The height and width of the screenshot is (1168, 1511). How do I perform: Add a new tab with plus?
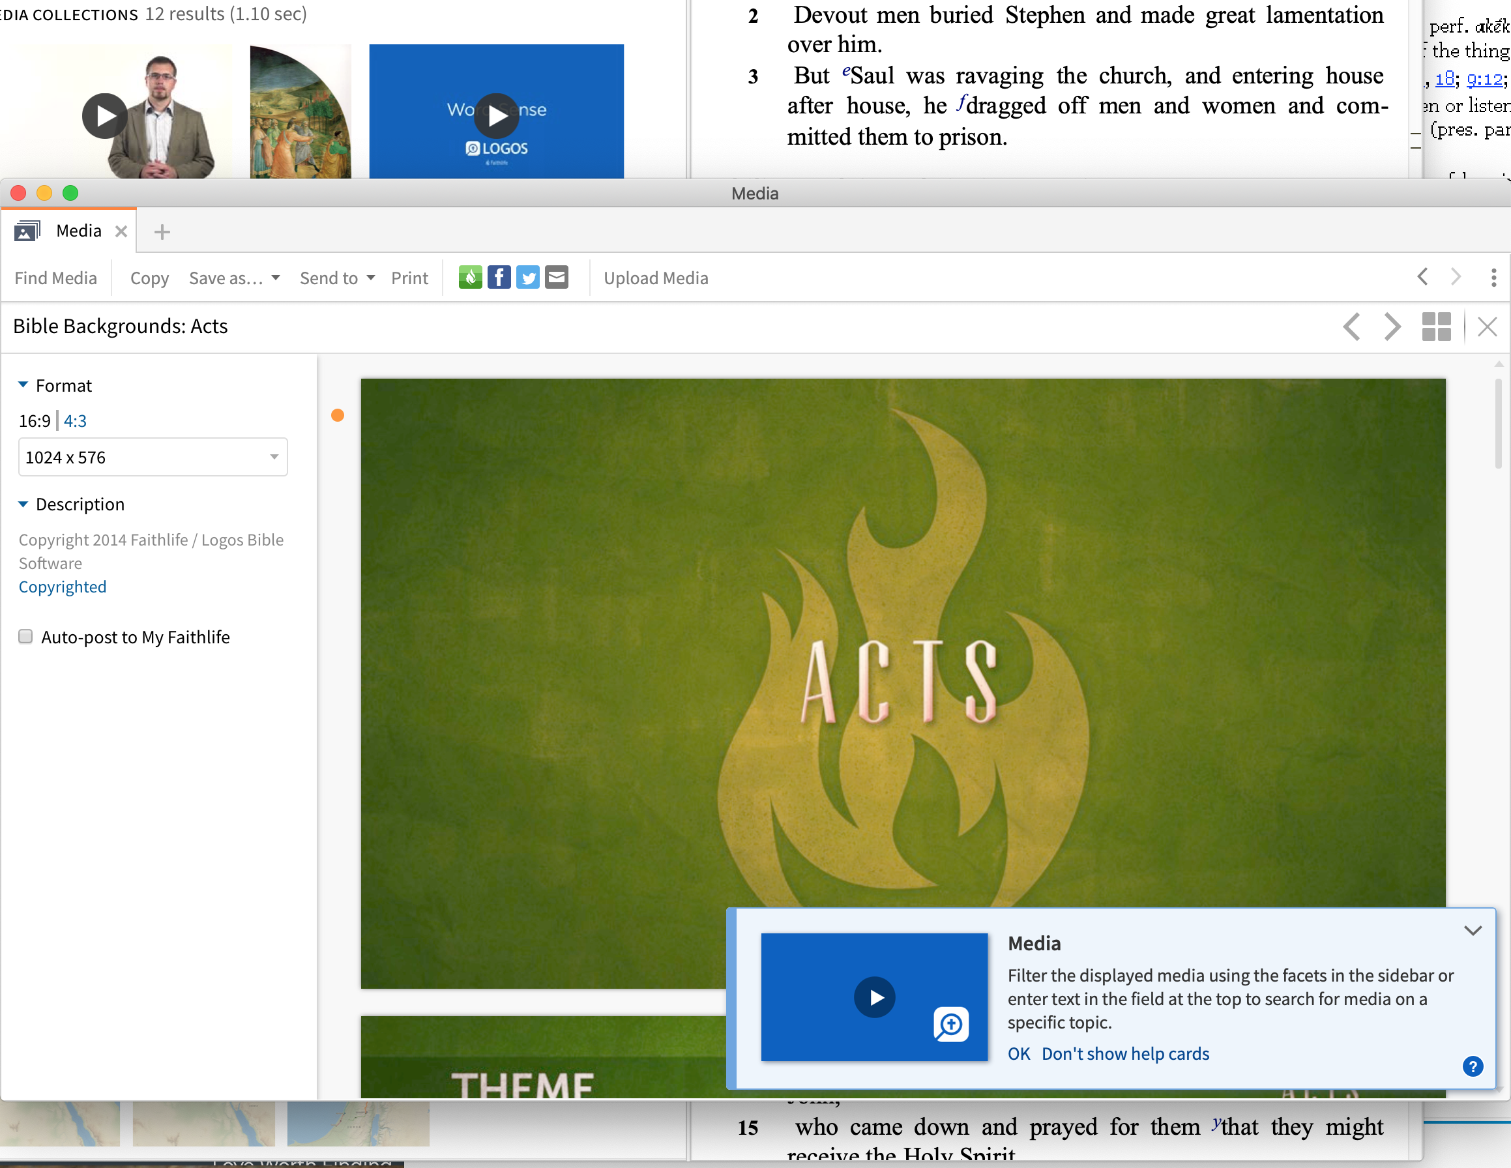[x=162, y=232]
